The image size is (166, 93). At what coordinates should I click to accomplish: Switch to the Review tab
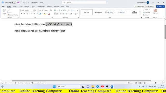pos(57,6)
